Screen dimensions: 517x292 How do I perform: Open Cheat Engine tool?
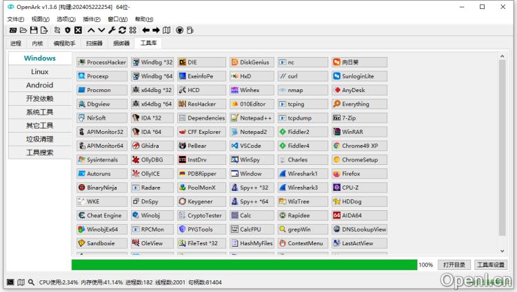coord(102,216)
